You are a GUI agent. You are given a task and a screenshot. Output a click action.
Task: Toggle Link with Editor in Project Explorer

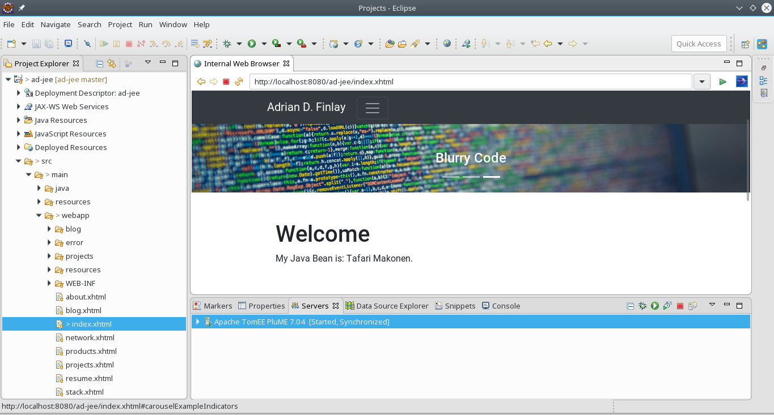(x=112, y=63)
